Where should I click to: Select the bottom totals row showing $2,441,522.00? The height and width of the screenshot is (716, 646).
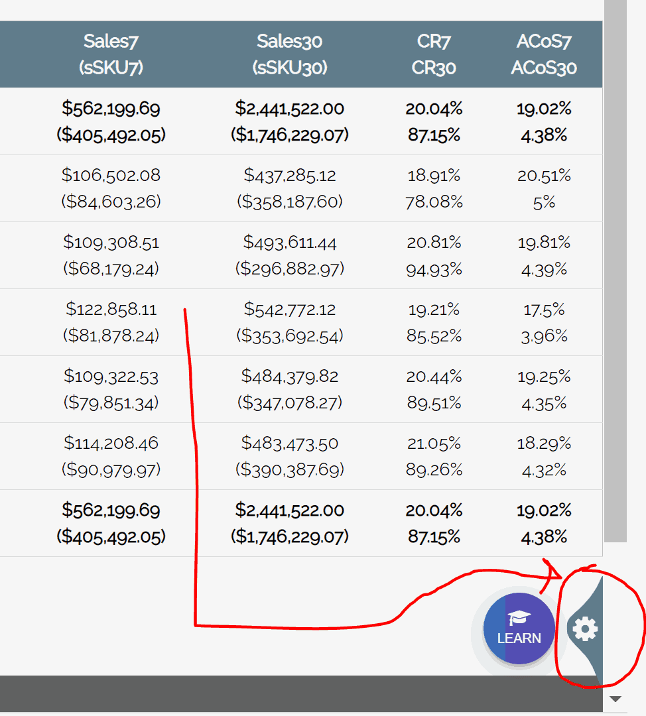coord(290,510)
